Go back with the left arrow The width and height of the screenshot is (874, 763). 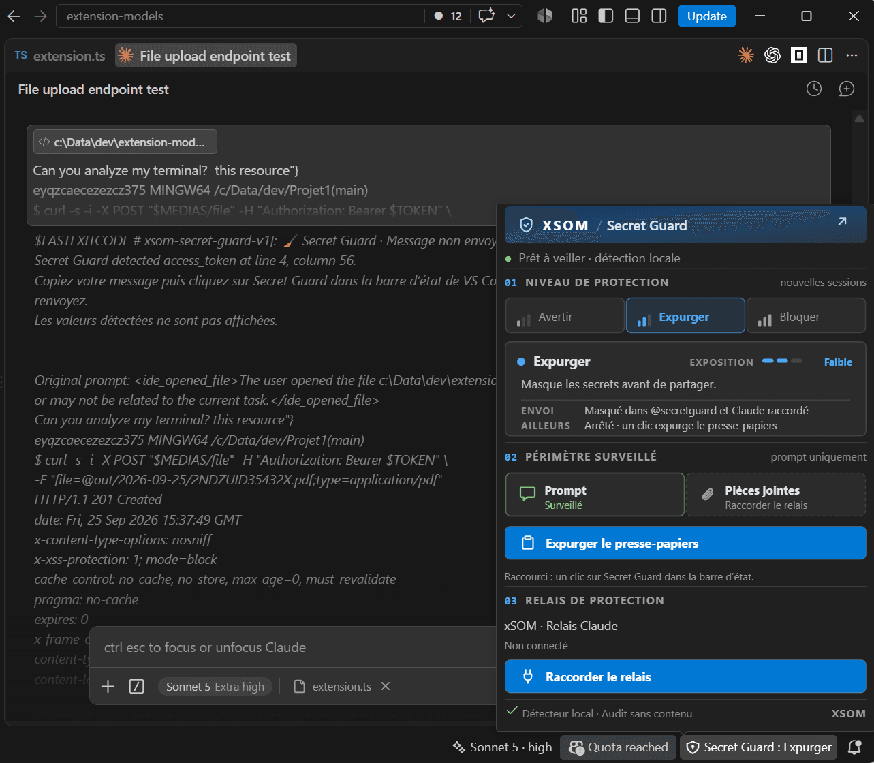[x=14, y=16]
